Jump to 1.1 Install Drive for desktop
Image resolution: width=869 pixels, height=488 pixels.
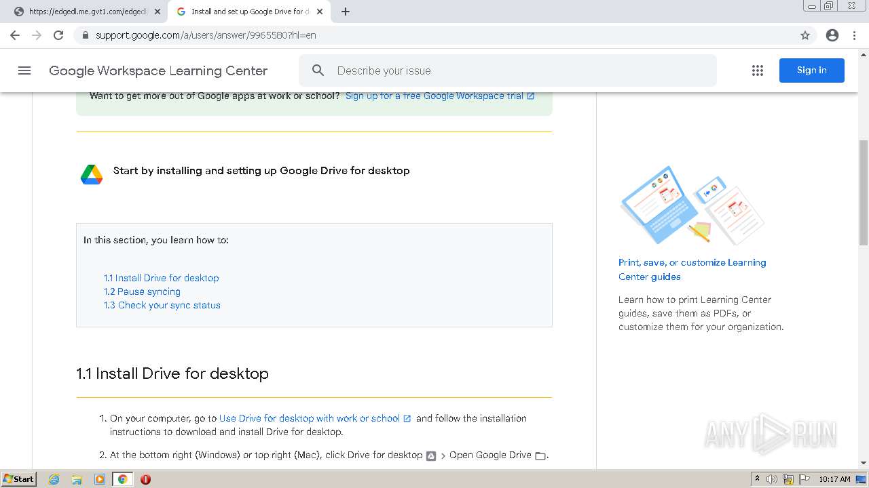[162, 278]
